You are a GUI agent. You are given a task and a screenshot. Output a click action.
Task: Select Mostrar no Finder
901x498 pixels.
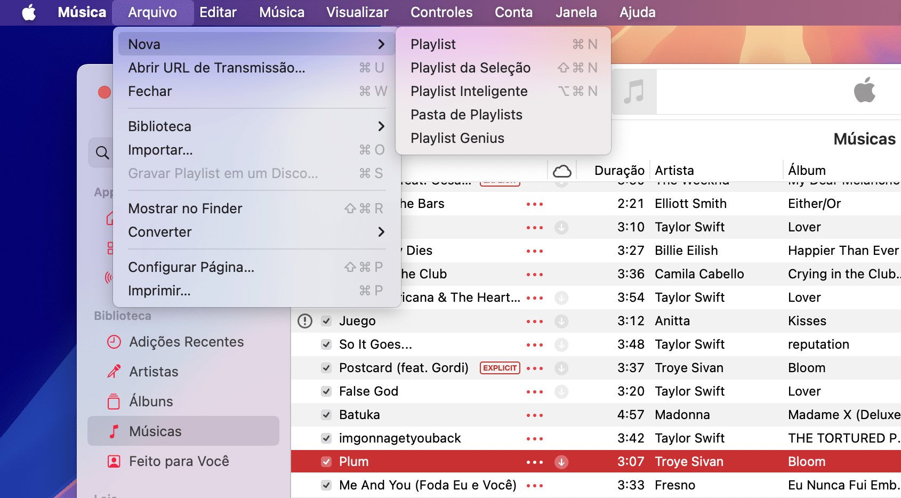[256, 208]
